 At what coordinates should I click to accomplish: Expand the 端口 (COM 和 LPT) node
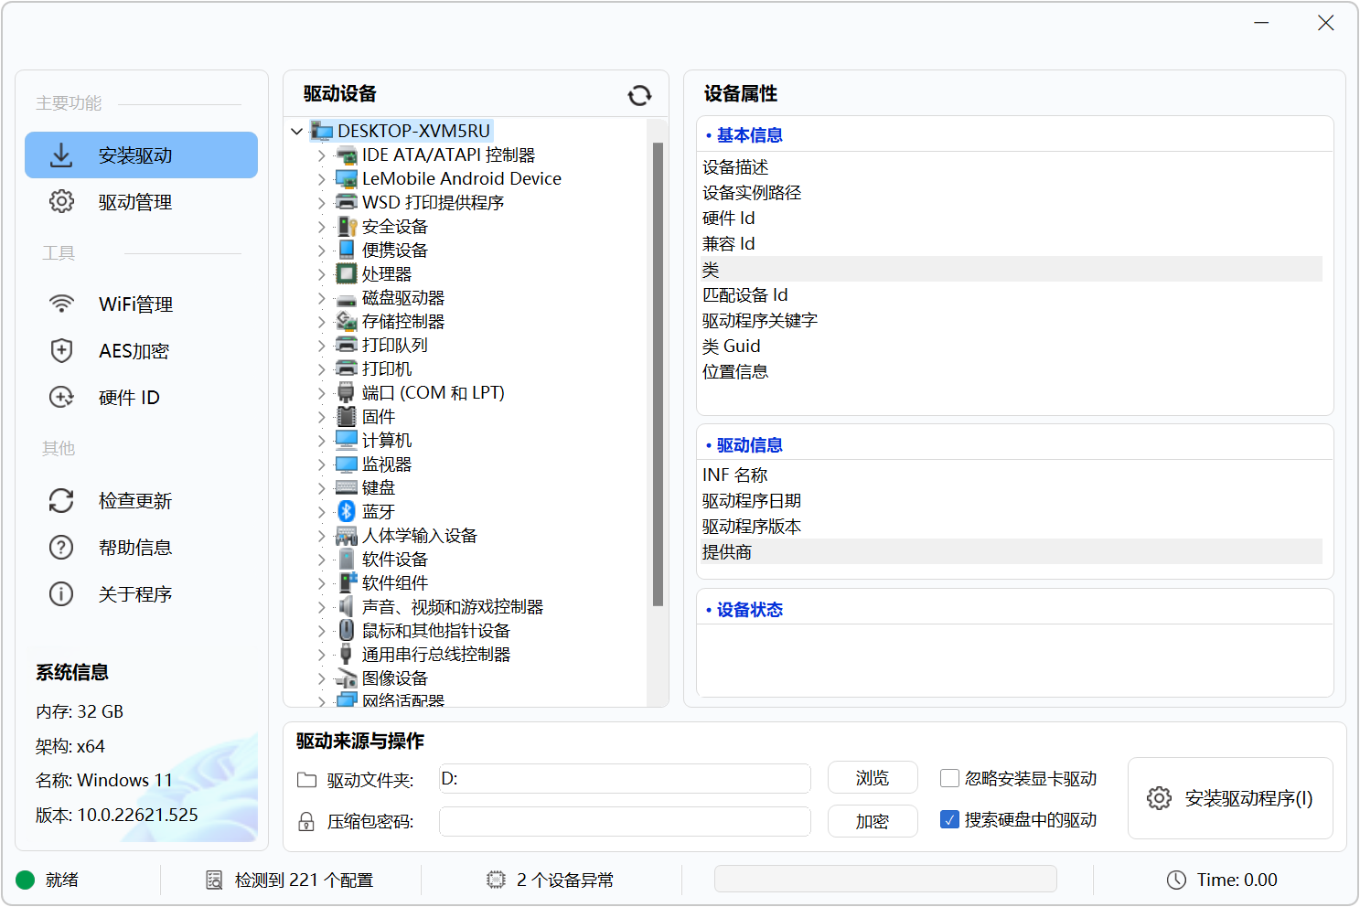tap(321, 393)
